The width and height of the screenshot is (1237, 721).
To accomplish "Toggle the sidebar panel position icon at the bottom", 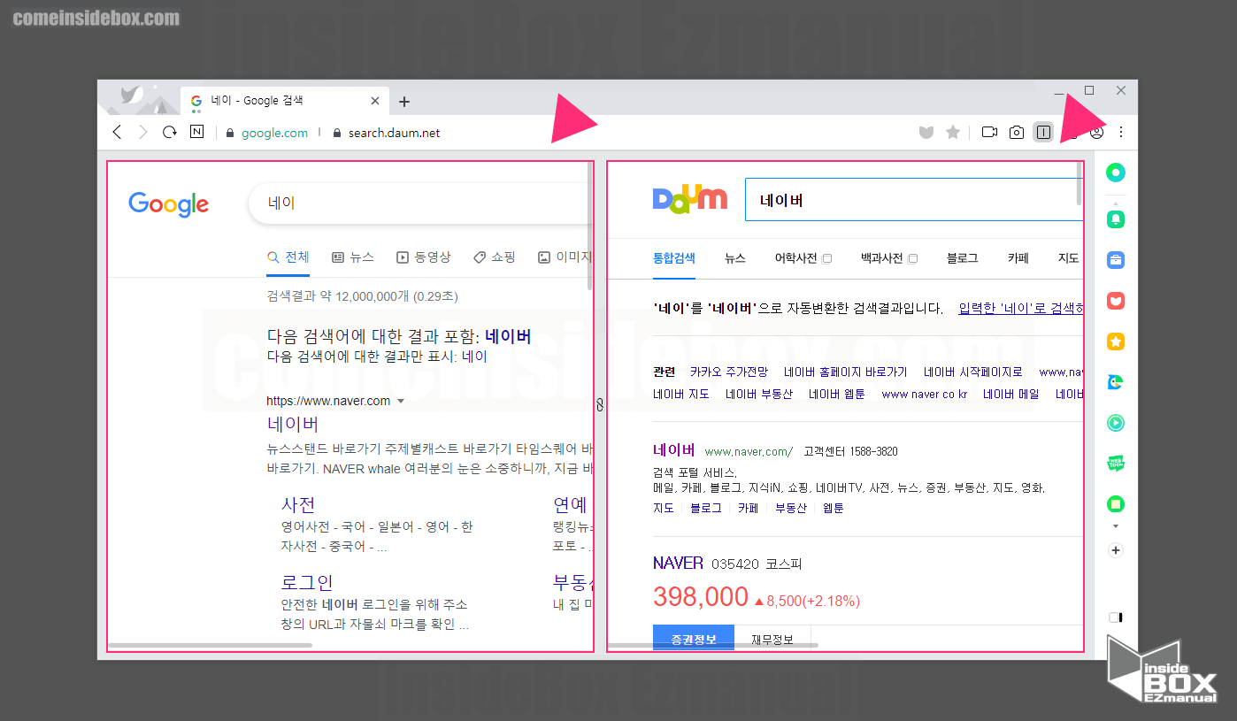I will (x=1116, y=617).
